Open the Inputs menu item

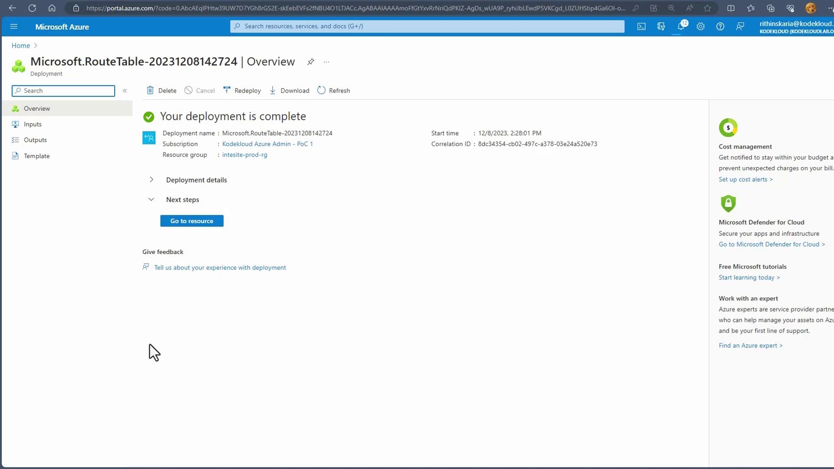[x=33, y=124]
